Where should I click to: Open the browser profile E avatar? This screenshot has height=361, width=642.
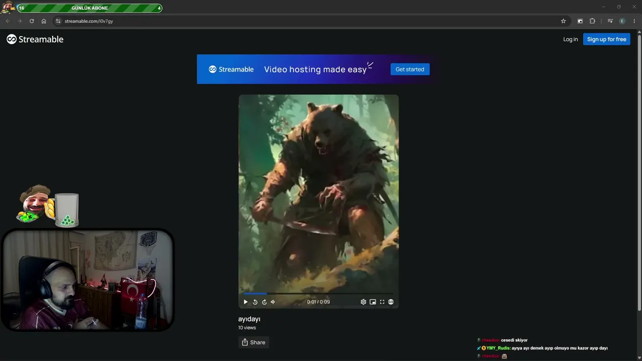(622, 21)
